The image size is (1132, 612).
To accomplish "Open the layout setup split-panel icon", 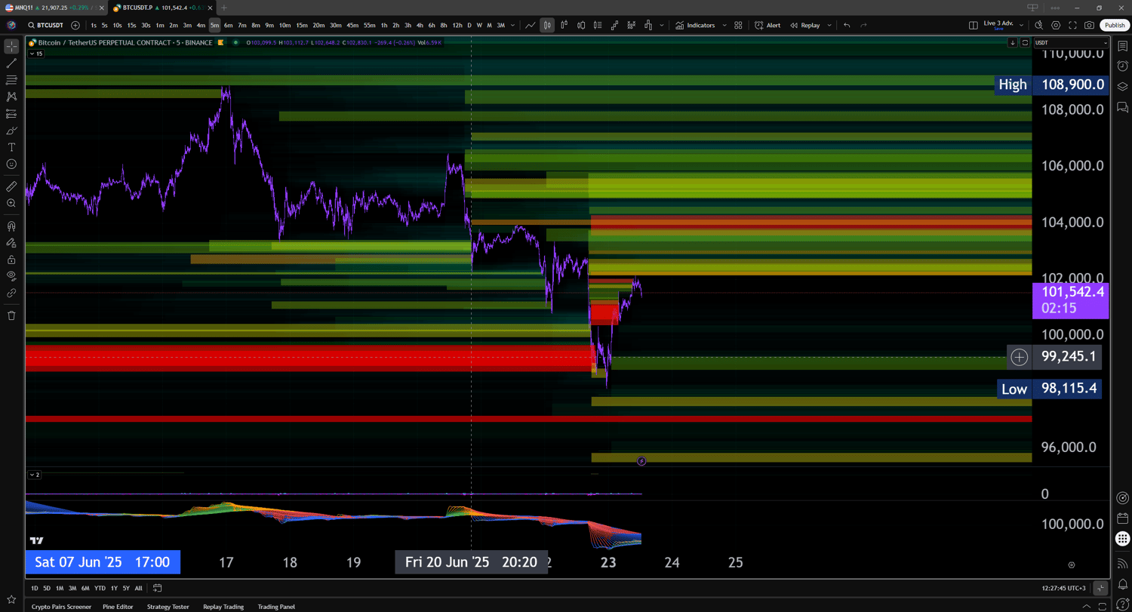I will pyautogui.click(x=974, y=25).
